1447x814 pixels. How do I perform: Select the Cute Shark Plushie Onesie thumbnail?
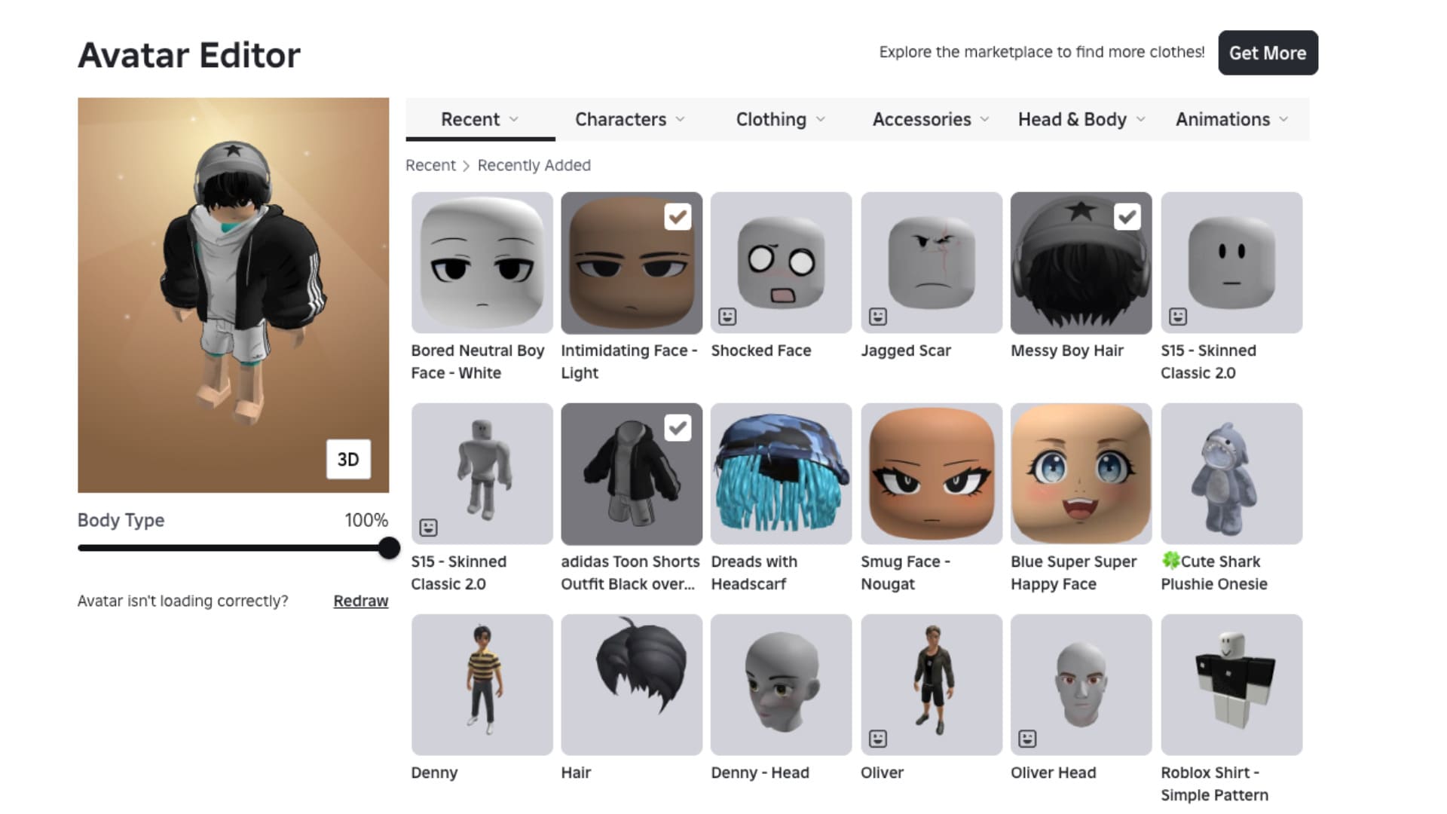coord(1231,473)
